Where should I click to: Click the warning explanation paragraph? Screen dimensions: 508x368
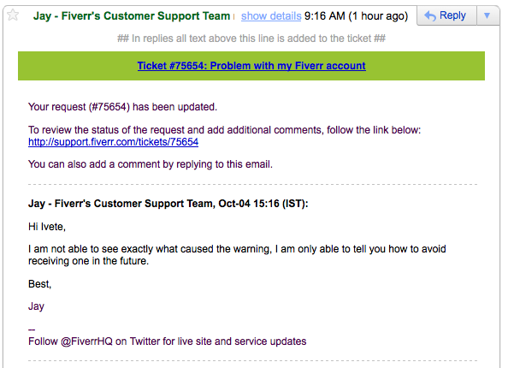[x=237, y=255]
